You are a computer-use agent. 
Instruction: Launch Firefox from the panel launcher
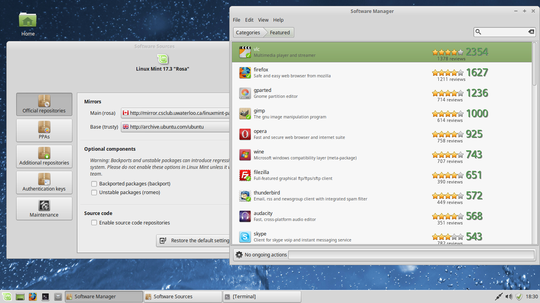[x=33, y=297]
